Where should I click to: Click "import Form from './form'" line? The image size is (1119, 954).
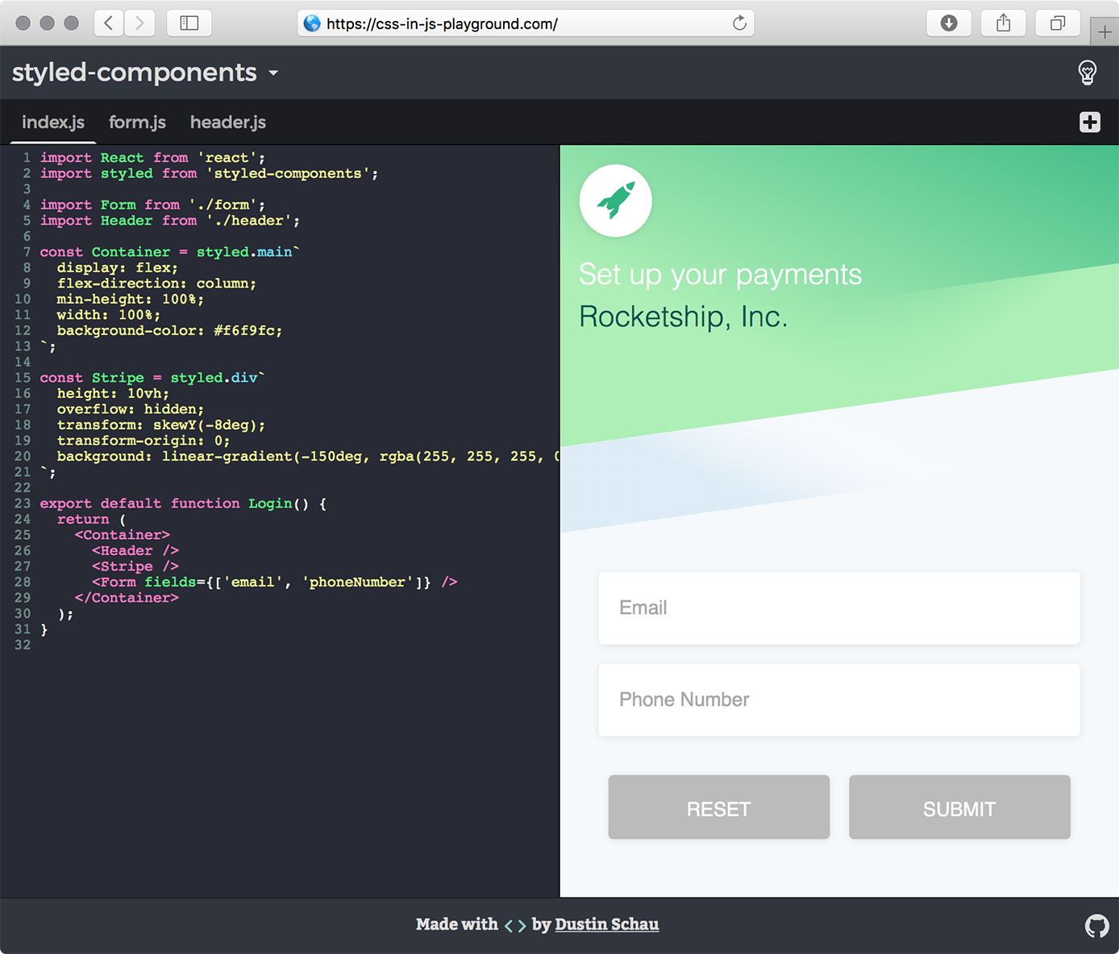coord(152,205)
